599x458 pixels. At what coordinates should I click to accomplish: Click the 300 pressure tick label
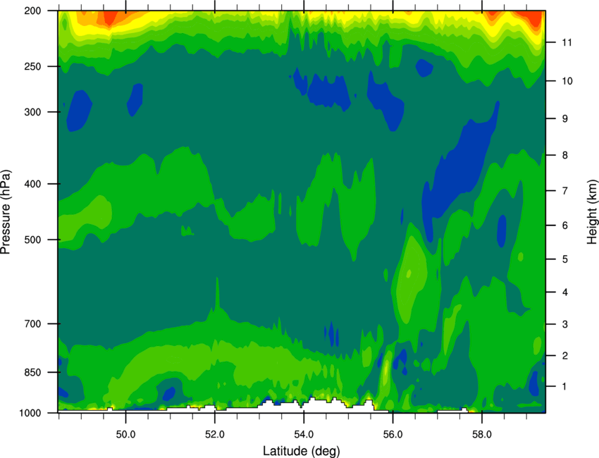(x=32, y=112)
